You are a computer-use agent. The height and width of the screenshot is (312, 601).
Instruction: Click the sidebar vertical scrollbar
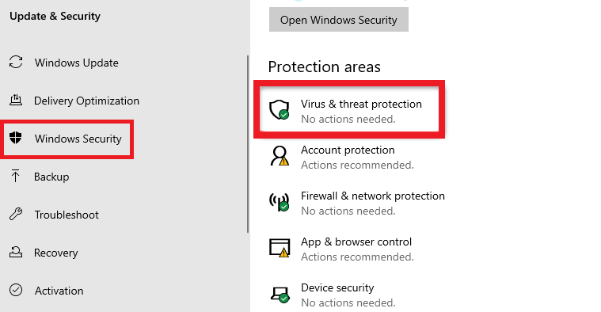248,144
